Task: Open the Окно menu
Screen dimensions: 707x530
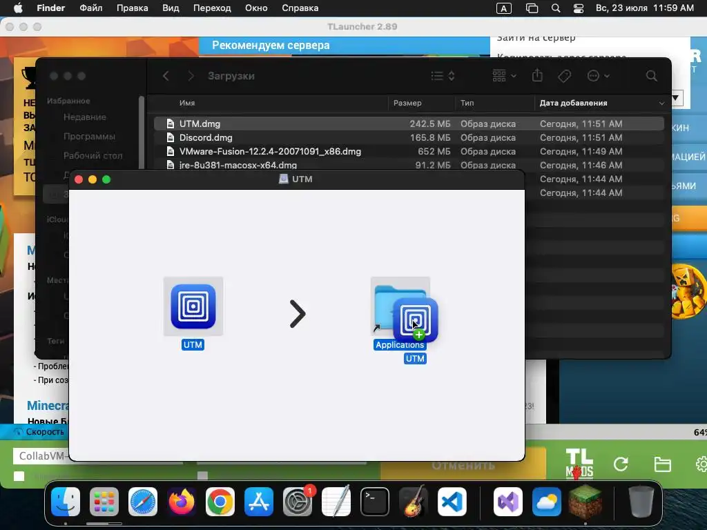Action: tap(256, 8)
